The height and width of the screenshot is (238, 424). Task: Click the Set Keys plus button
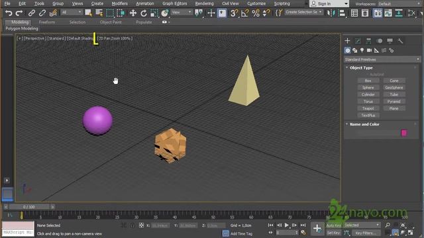click(317, 229)
